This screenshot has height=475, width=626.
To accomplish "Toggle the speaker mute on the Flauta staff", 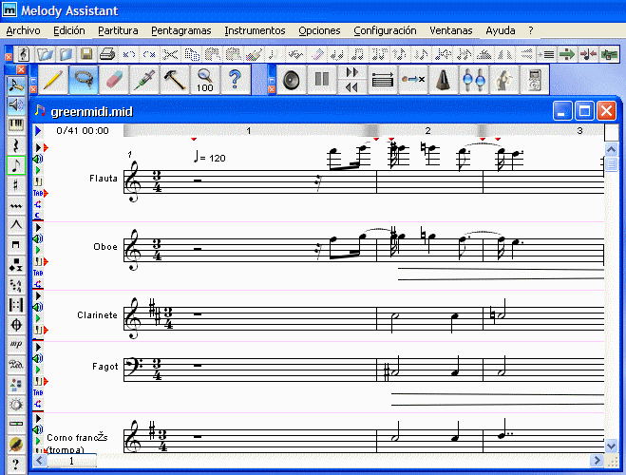I will (x=38, y=160).
